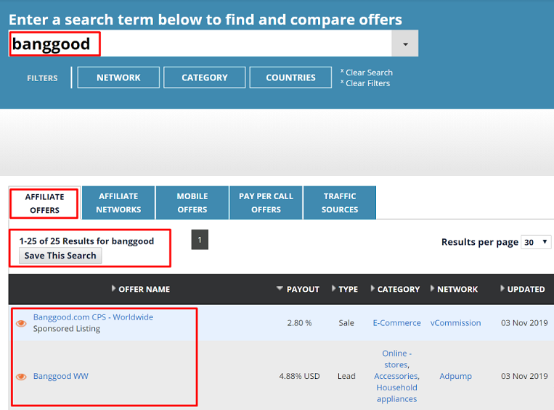Open the Category filter
This screenshot has width=554, height=410.
coord(204,78)
